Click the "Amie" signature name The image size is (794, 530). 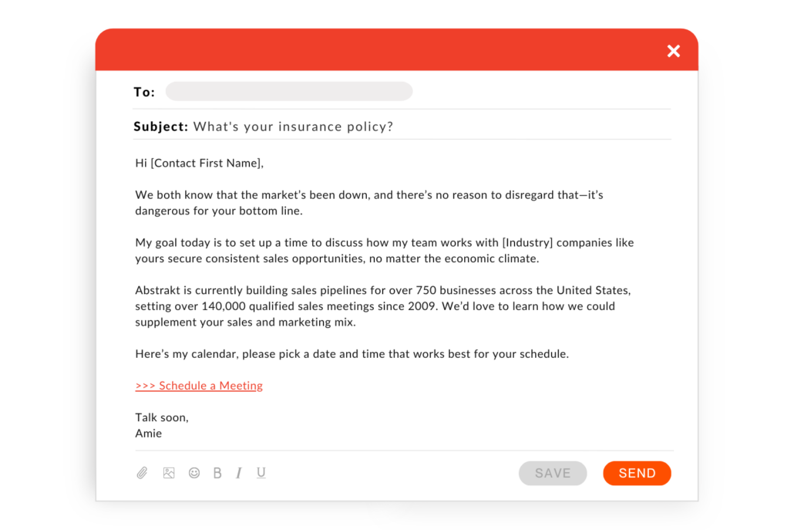coord(149,433)
